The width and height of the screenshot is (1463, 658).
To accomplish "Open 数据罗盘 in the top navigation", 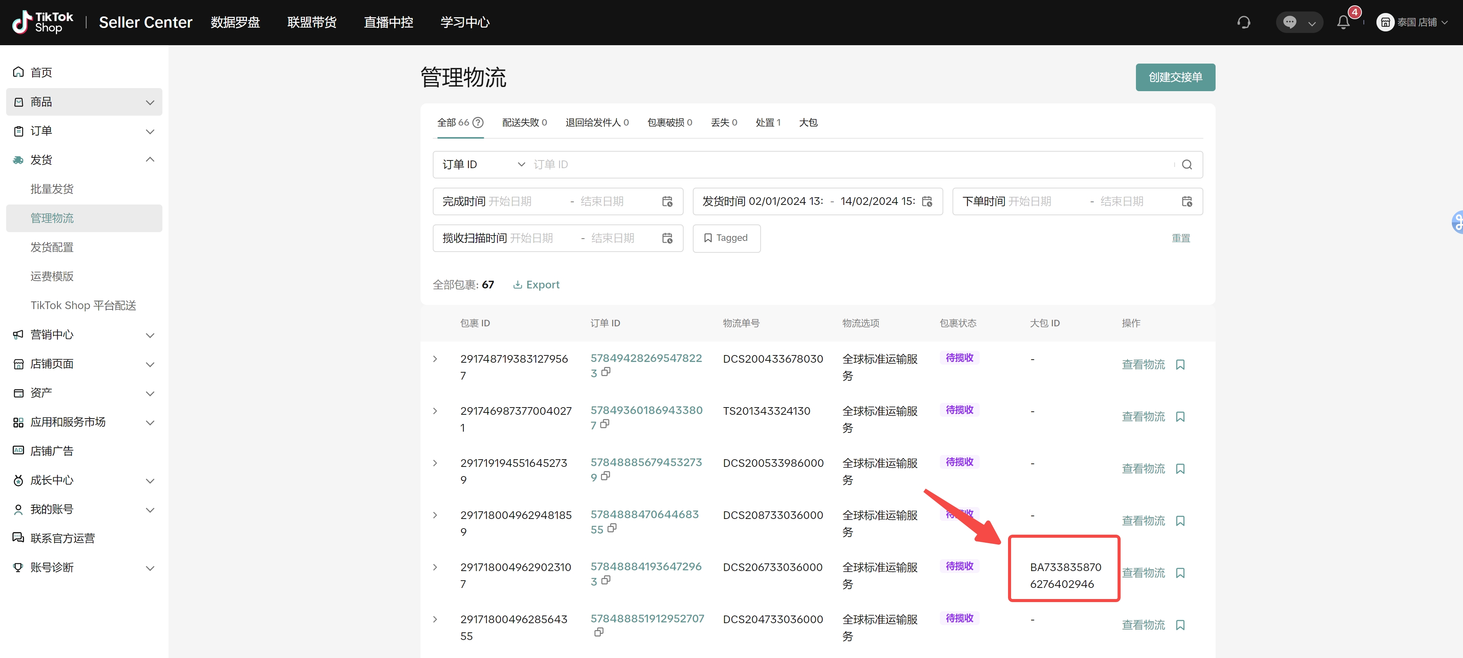I will click(x=235, y=22).
